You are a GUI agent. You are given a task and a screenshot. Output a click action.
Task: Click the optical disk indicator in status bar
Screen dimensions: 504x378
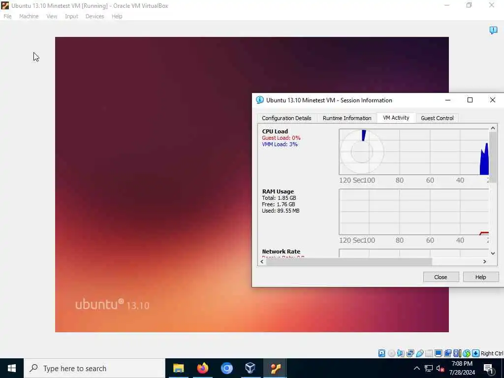point(391,353)
